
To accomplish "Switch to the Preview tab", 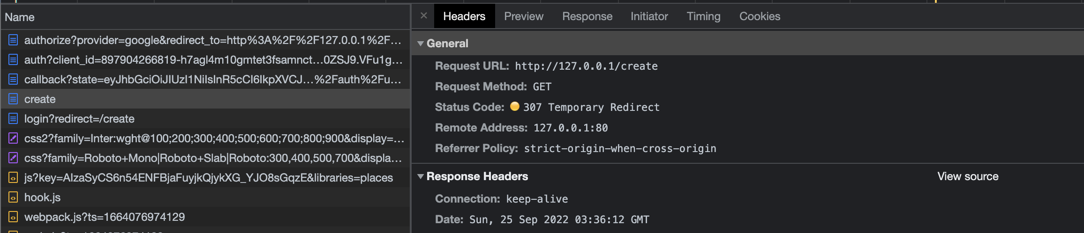I will [x=523, y=16].
